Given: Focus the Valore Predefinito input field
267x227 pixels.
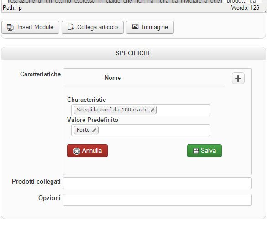Looking at the screenshot, I should click(x=141, y=130).
